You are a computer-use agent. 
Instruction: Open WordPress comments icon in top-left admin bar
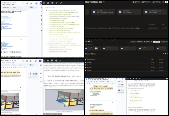tap(52, 3)
